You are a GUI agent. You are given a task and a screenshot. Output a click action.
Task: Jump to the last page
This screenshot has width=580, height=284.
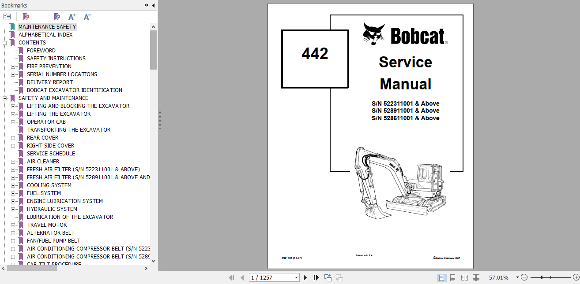pyautogui.click(x=316, y=277)
